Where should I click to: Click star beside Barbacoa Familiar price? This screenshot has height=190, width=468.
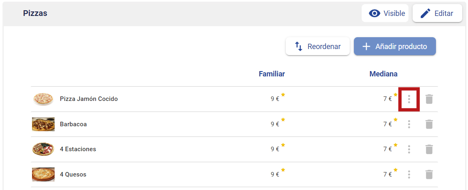(283, 120)
